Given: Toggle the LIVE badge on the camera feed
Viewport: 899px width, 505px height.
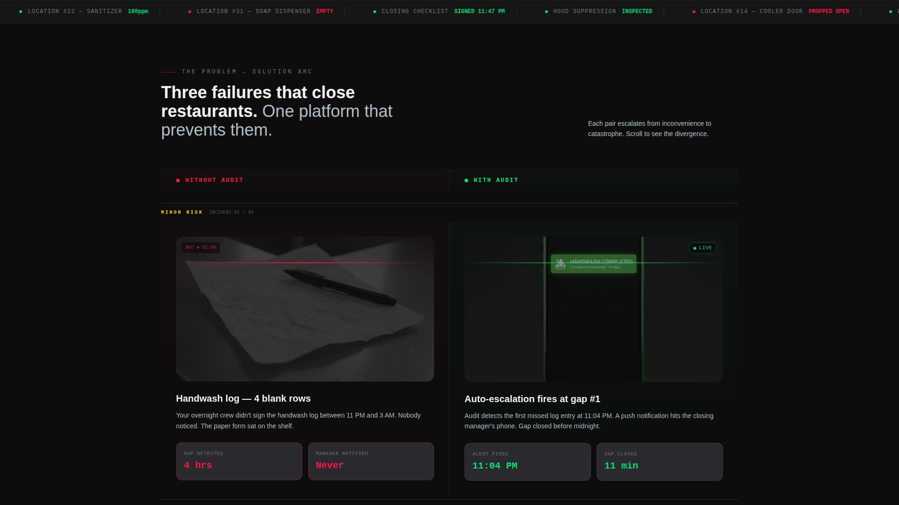Looking at the screenshot, I should pos(702,248).
